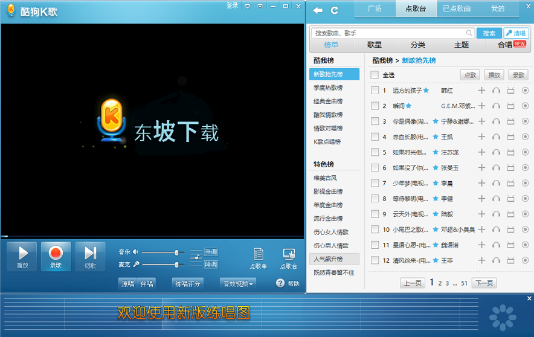Open feedback chat bubble icon in title bar
Viewport: 534px width, 337px height.
click(x=248, y=6)
